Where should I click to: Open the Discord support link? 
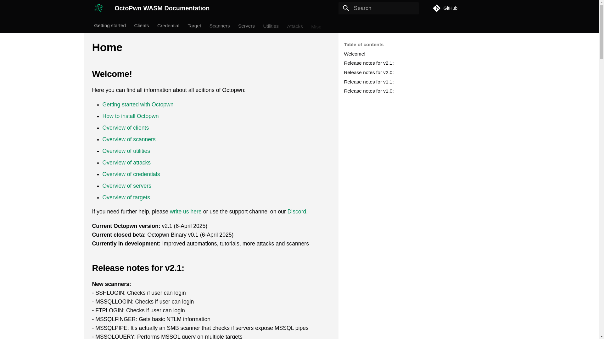click(x=297, y=212)
